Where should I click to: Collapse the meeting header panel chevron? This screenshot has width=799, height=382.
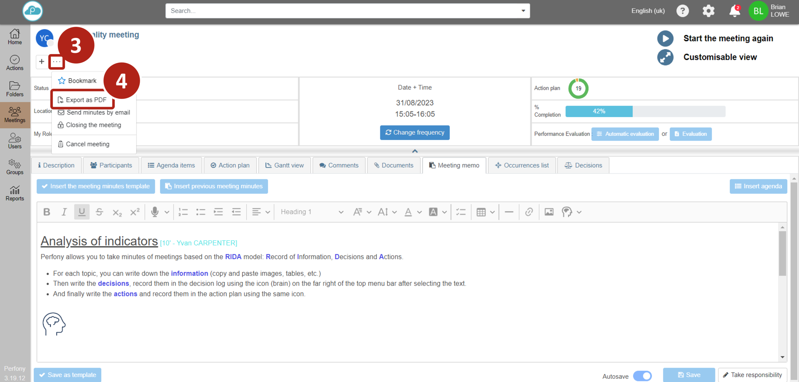[x=415, y=151]
